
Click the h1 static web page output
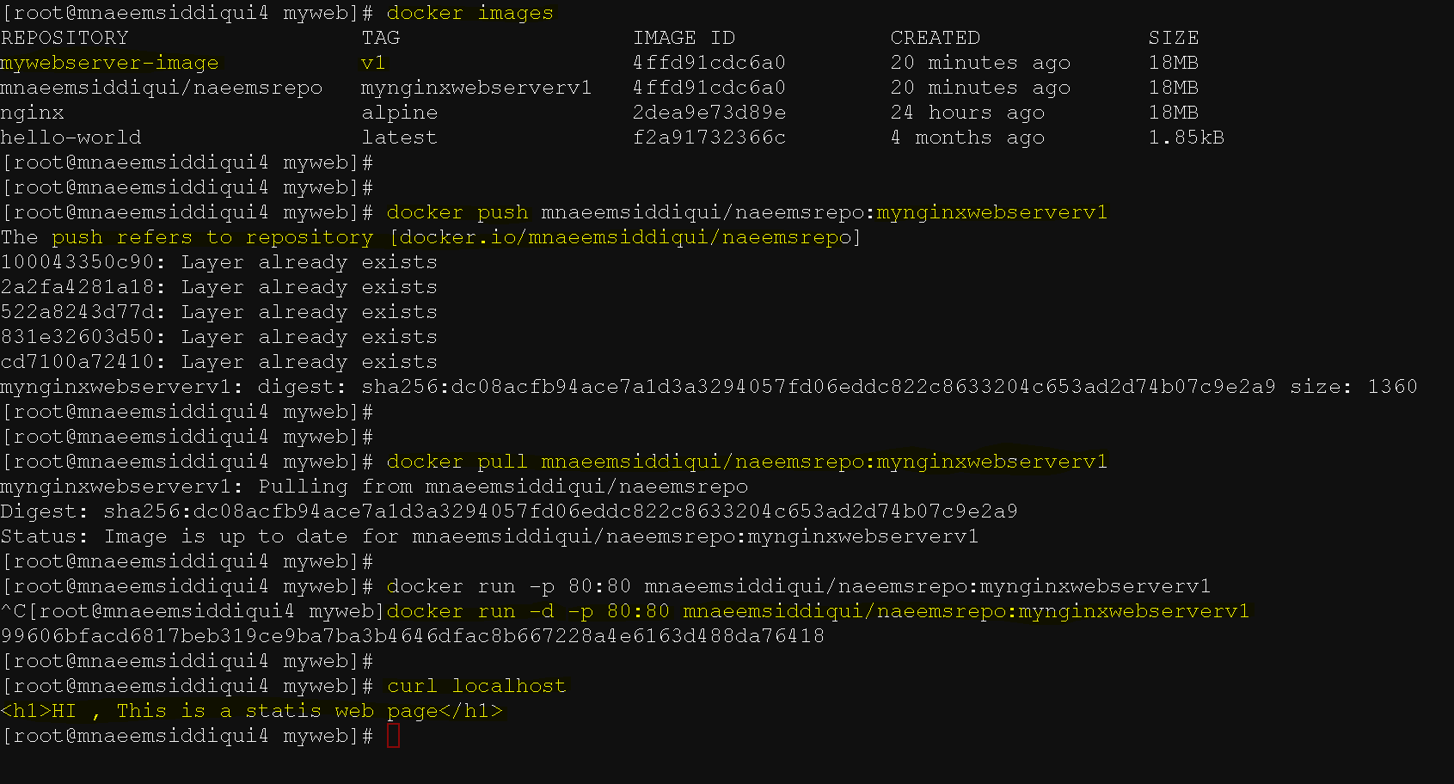click(251, 711)
